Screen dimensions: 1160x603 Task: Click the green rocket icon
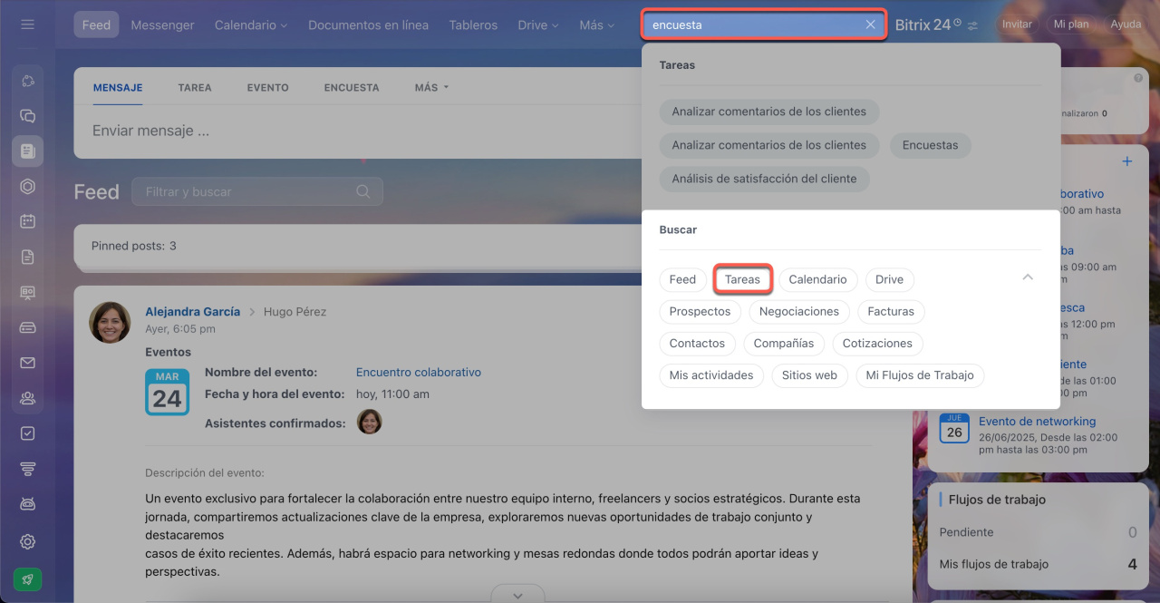pyautogui.click(x=27, y=579)
